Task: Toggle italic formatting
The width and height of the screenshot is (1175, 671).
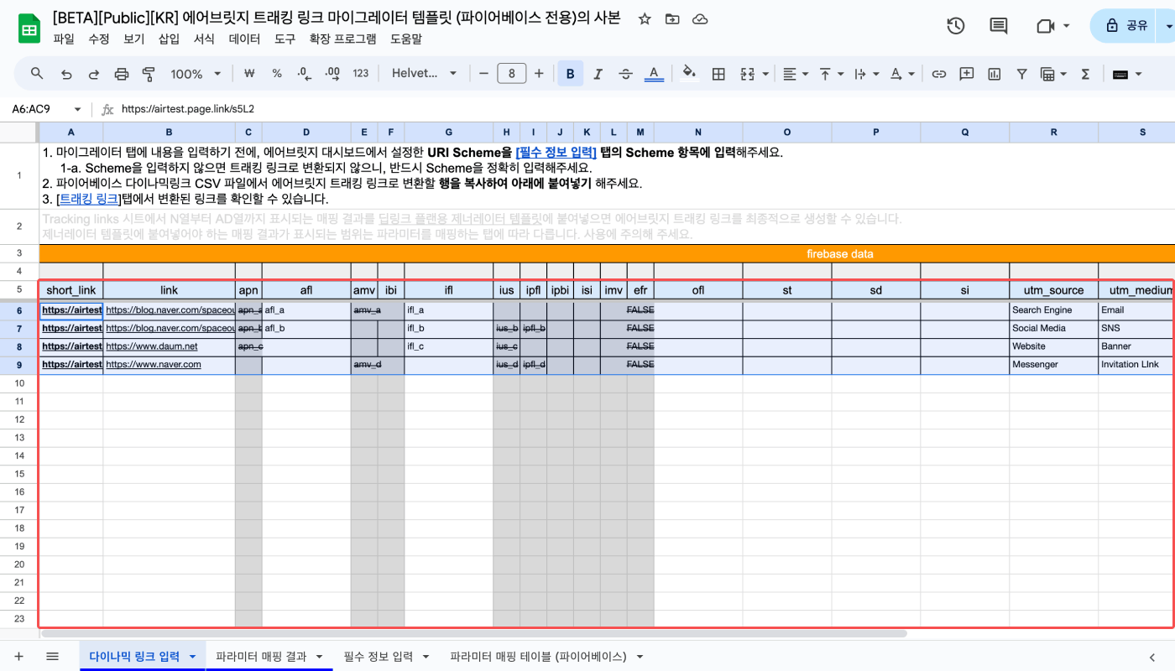Action: (x=598, y=74)
